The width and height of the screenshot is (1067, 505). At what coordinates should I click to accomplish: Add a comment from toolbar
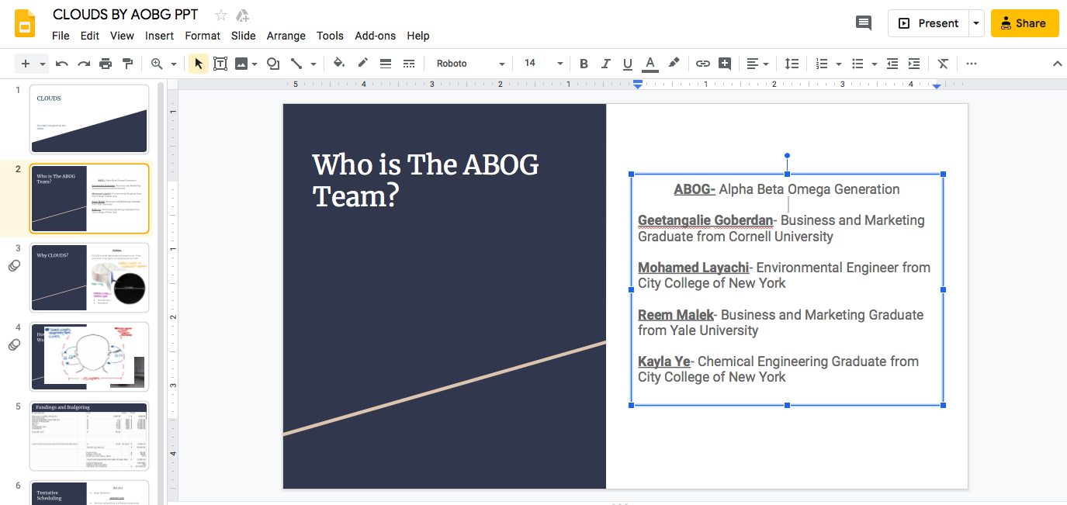tap(725, 64)
